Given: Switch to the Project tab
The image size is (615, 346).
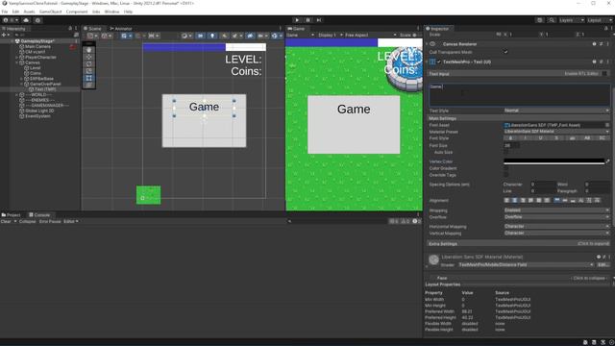Looking at the screenshot, I should click(11, 215).
